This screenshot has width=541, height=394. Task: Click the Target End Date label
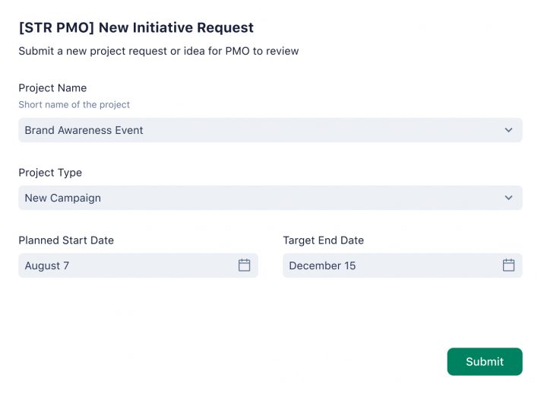pyautogui.click(x=323, y=240)
